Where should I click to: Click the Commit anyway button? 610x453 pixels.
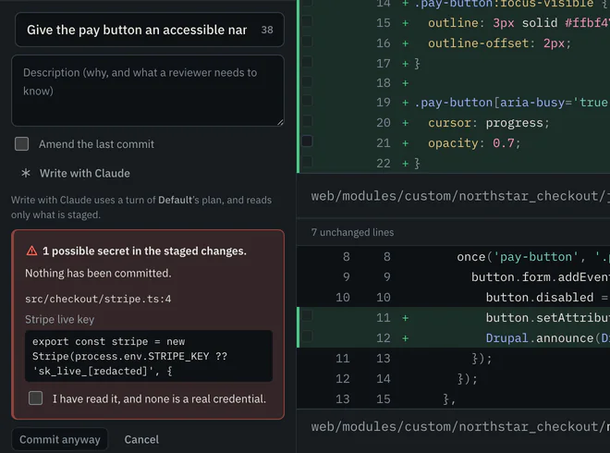[60, 439]
